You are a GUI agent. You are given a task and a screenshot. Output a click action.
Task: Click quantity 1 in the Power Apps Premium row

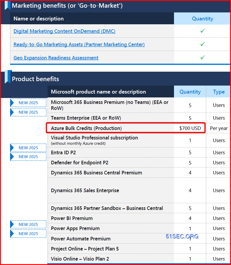click(x=190, y=229)
